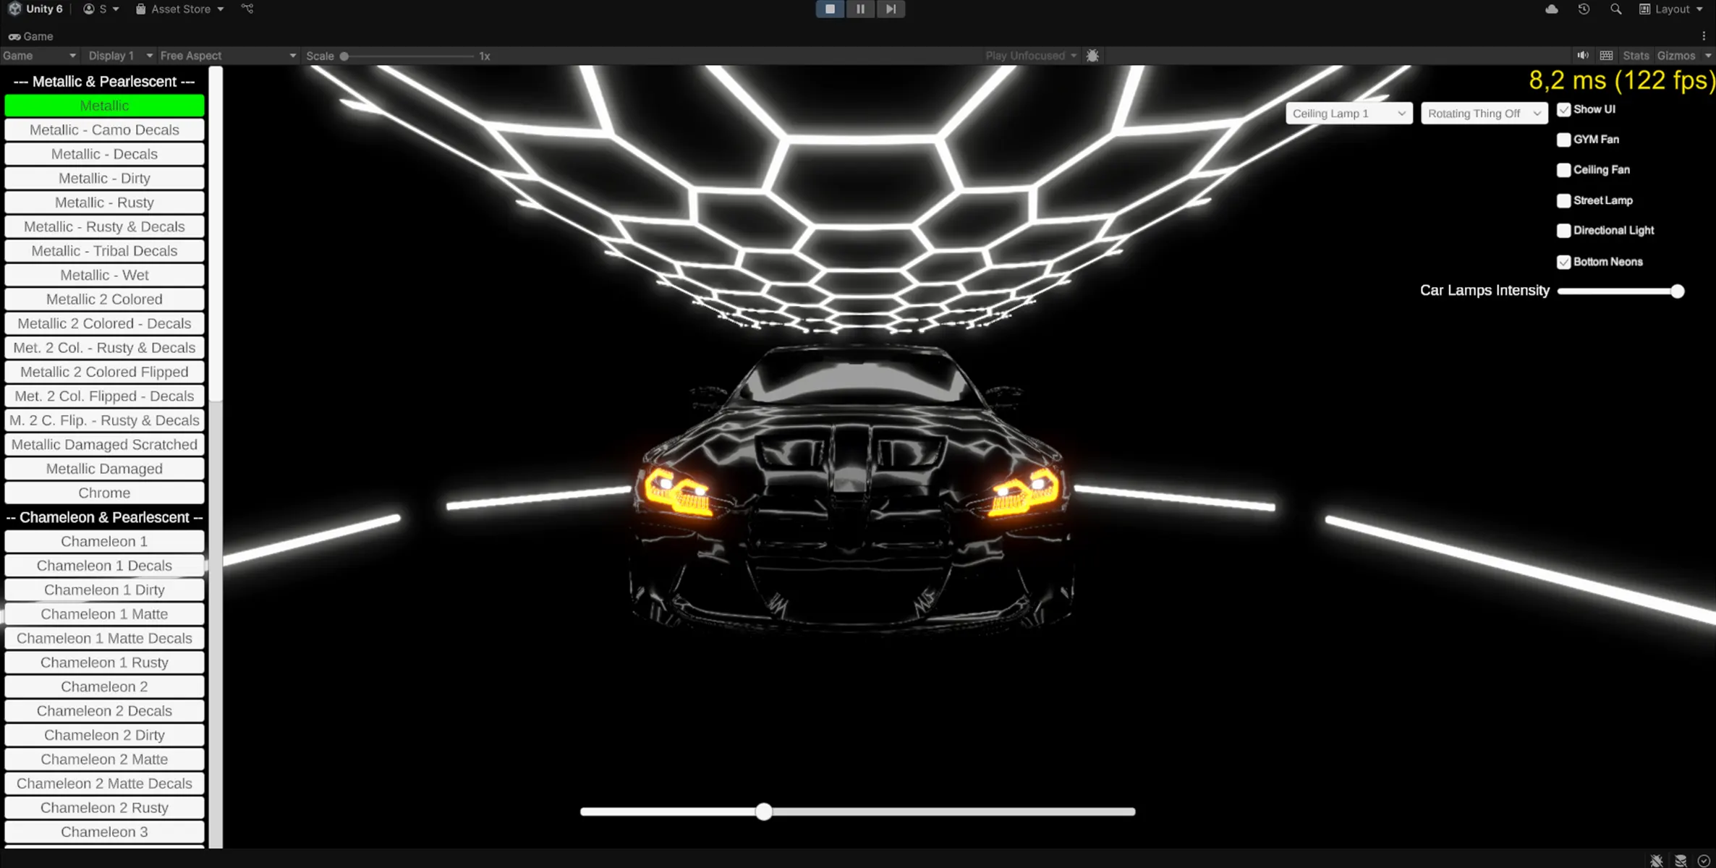Pause the game with pause button
The width and height of the screenshot is (1716, 868).
(x=860, y=9)
